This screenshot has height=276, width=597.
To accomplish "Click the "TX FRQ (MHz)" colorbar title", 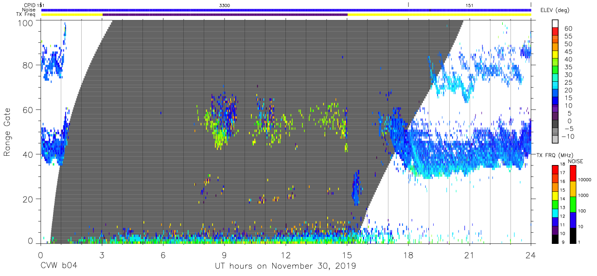I will 555,155.
